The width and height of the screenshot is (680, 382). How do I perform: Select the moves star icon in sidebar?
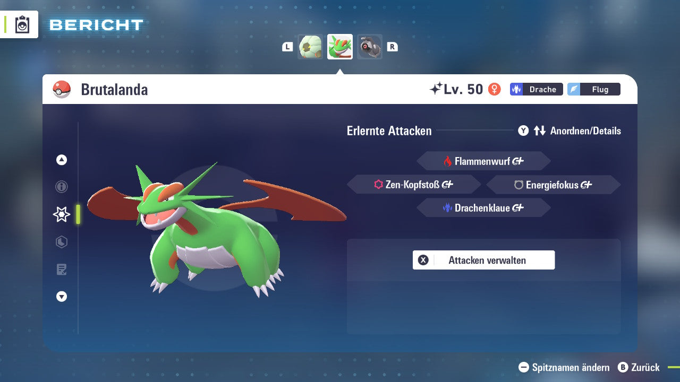click(x=62, y=214)
